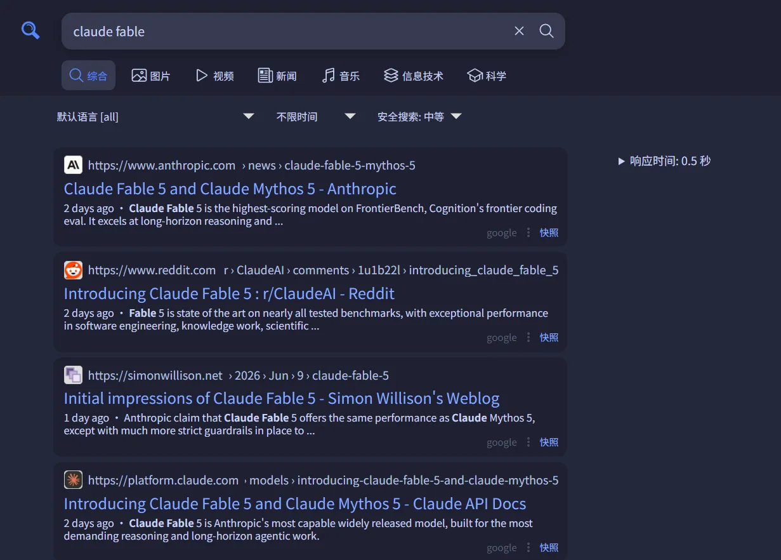This screenshot has height=560, width=781.
Task: Click the platform.claude.com favicon
Action: pyautogui.click(x=74, y=480)
